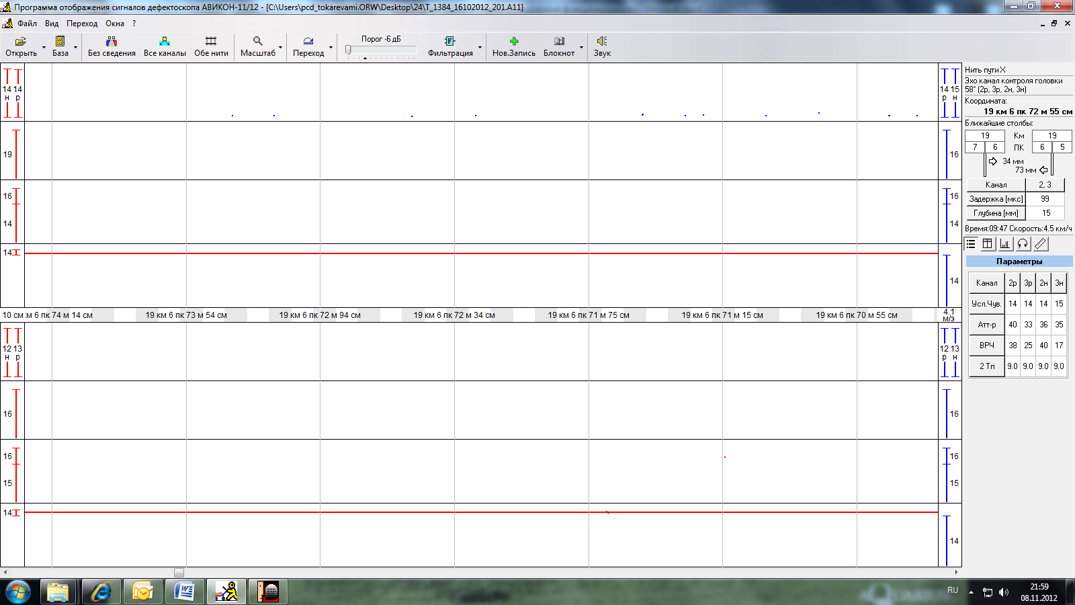1075x605 pixels.
Task: Click the Открыть (open file) toolbar icon
Action: click(21, 46)
